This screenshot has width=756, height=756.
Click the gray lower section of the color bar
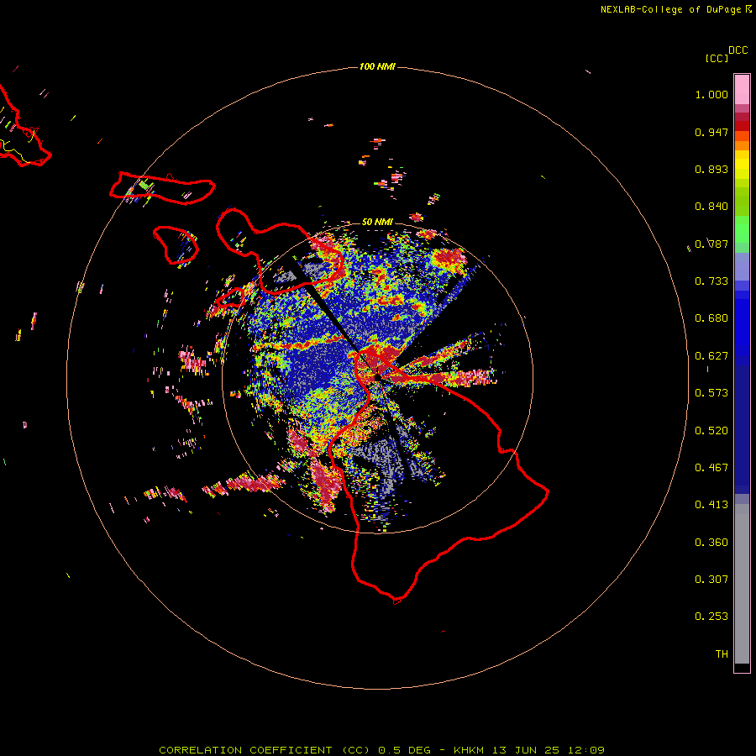(742, 584)
